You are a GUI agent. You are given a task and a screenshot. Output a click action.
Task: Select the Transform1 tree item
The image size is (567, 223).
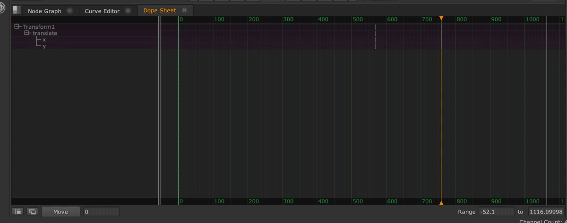click(x=39, y=27)
